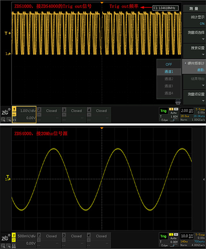Click channel 1 coupling icon on ZDS1000
This screenshot has height=249, width=206.
pos(14,114)
